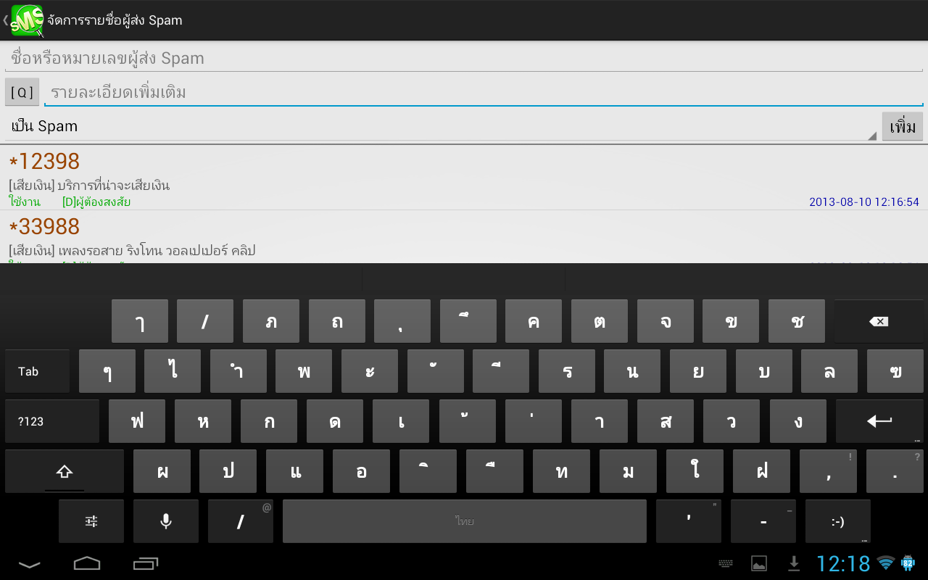The image size is (928, 580).
Task: Tap the ห key on the keyboard
Action: pos(203,421)
